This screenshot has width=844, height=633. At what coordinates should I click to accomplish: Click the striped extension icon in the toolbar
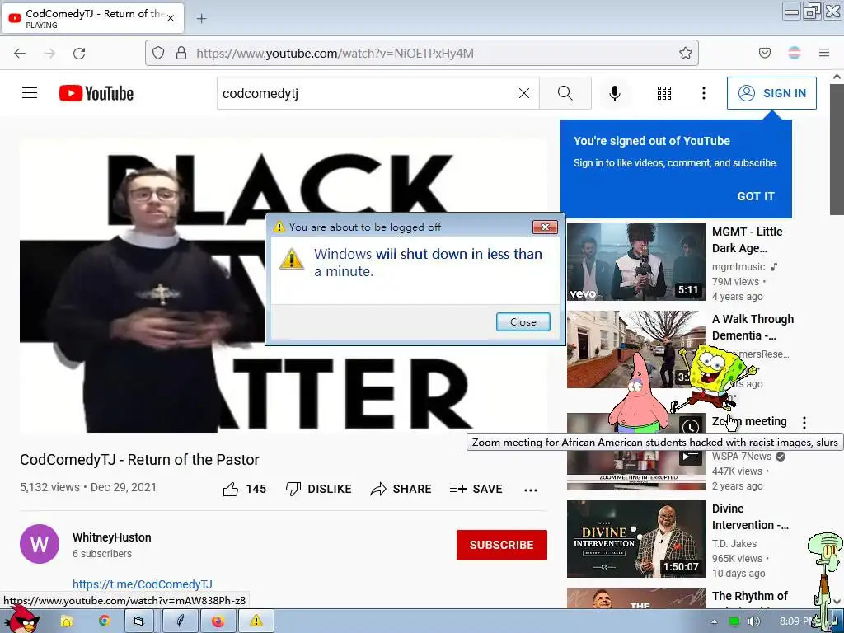point(795,53)
